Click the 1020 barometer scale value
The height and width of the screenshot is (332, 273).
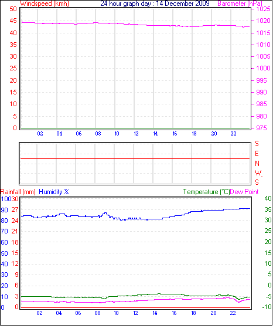tap(263, 21)
